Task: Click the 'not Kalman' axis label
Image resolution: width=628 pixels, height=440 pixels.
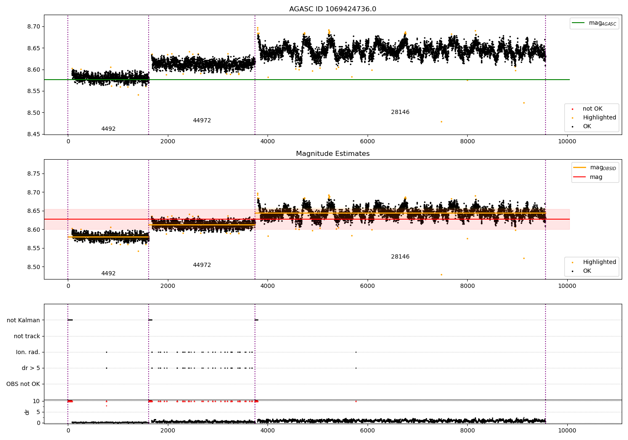Action: [x=23, y=320]
